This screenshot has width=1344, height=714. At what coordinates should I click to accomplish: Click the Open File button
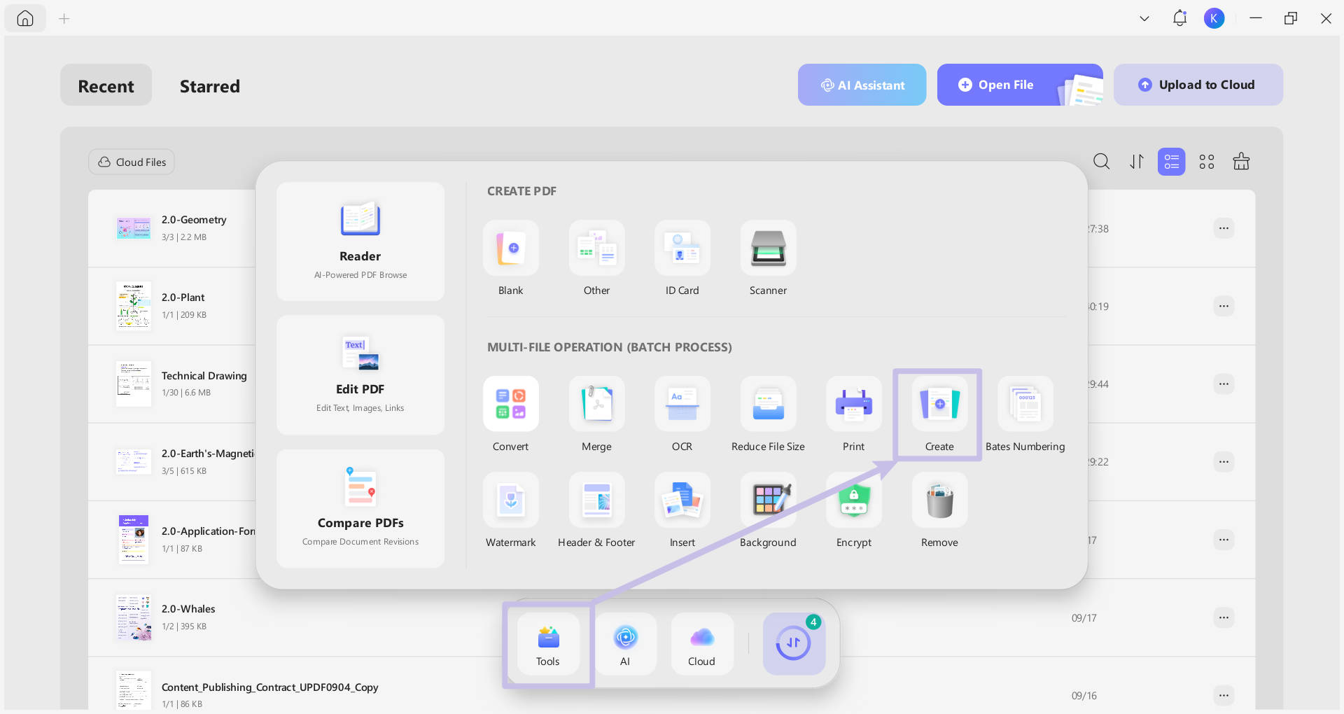click(1020, 85)
